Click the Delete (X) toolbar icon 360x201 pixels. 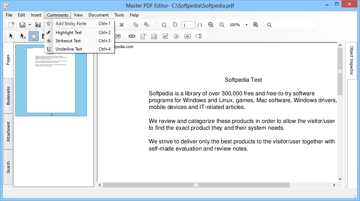122,25
